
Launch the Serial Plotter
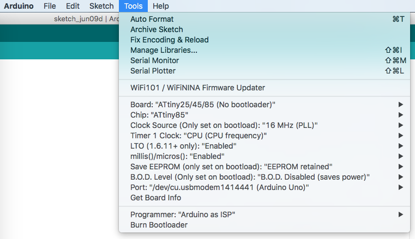click(264, 71)
